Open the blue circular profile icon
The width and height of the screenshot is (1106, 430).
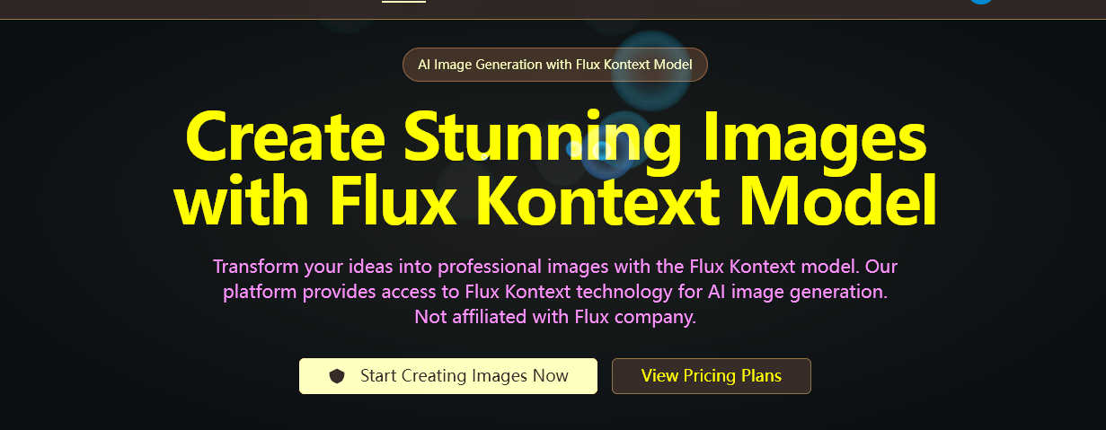[981, 2]
